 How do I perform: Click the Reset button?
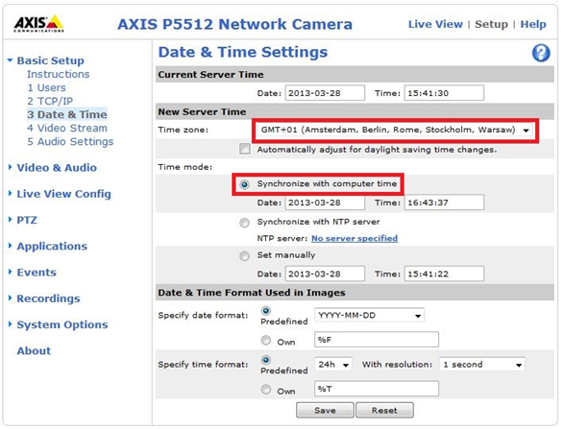pos(384,410)
